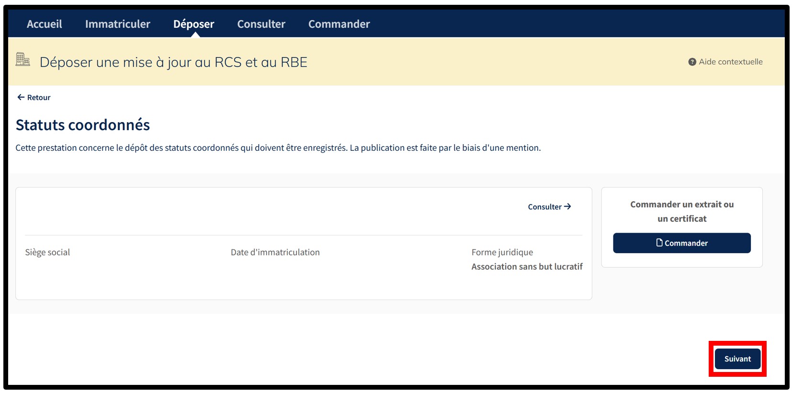
Task: Click the Association sans but lucratif value
Action: pos(527,267)
